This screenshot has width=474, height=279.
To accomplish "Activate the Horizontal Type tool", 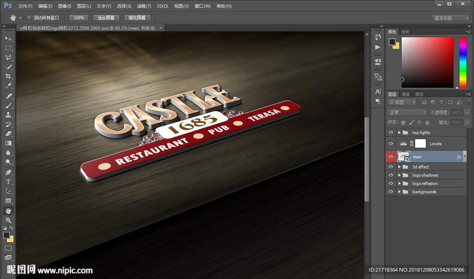I will [8, 182].
